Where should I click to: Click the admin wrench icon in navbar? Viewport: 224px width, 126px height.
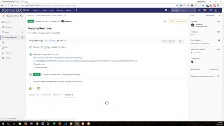click(77, 10)
